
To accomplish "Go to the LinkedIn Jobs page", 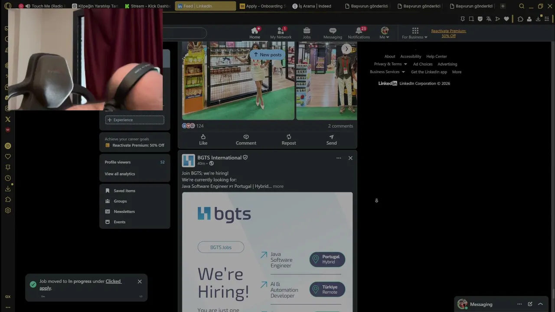I will (307, 33).
